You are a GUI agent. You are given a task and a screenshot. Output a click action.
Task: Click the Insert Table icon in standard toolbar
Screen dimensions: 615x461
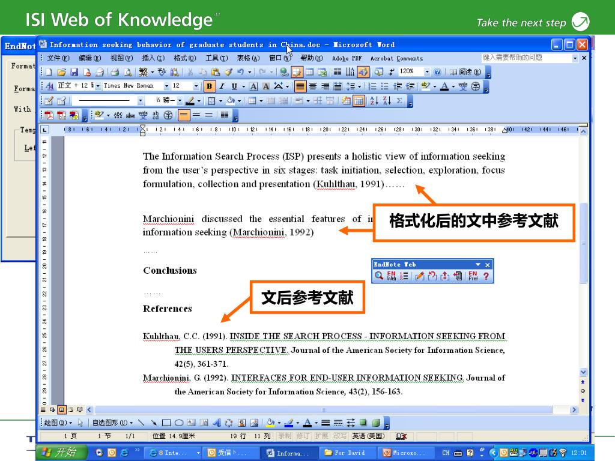309,72
